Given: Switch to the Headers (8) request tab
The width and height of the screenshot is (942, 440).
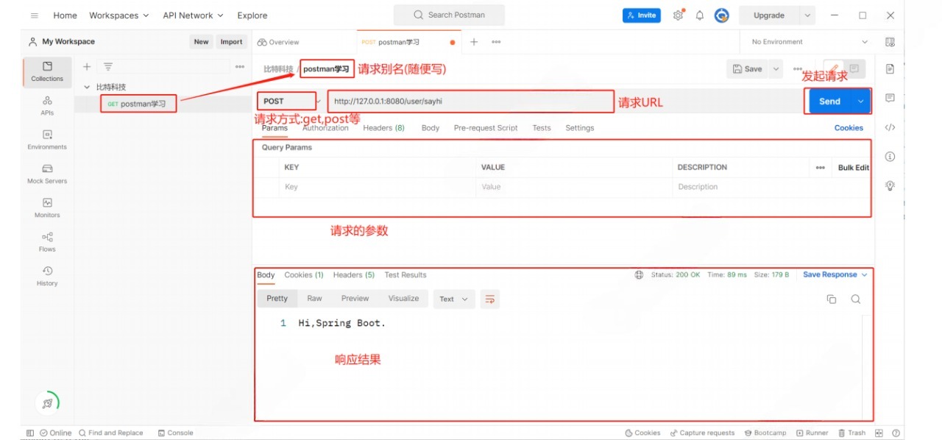Looking at the screenshot, I should [383, 128].
